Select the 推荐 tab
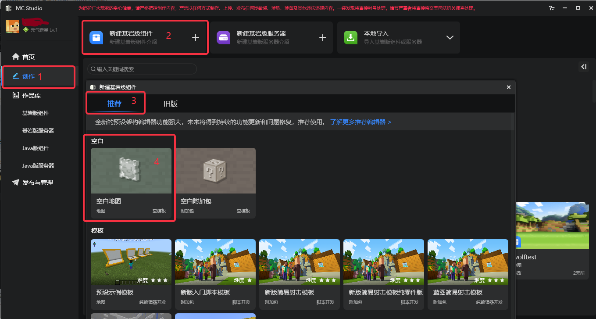 [x=114, y=104]
